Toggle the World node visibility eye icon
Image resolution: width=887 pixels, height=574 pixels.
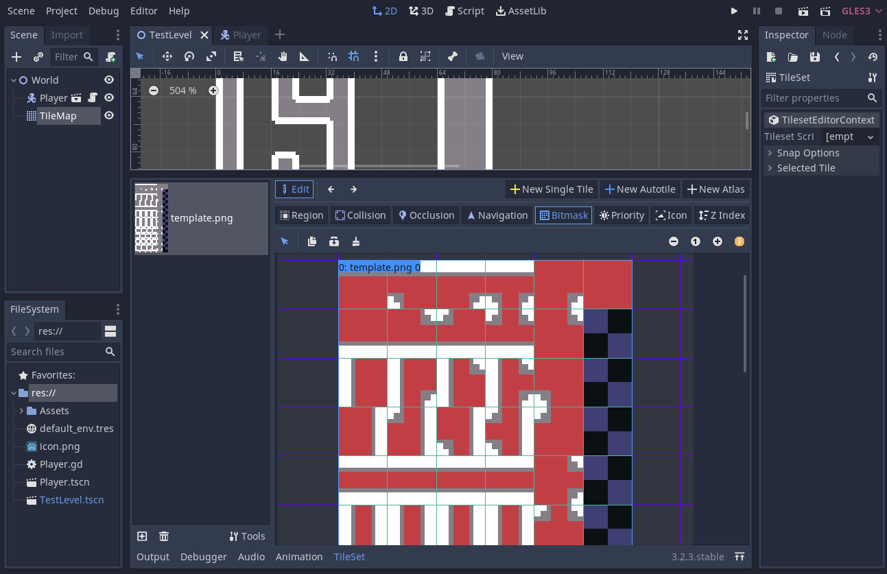point(108,80)
